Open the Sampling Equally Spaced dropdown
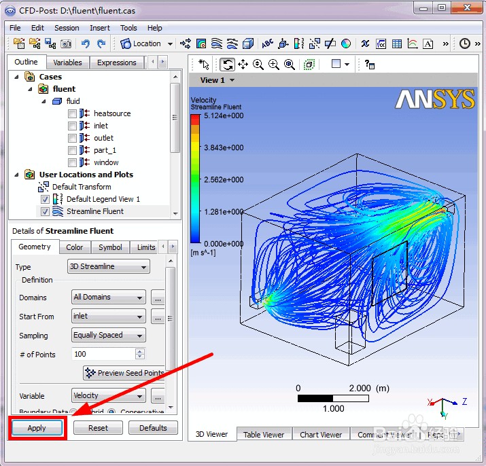Image resolution: width=486 pixels, height=466 pixels. (x=109, y=335)
